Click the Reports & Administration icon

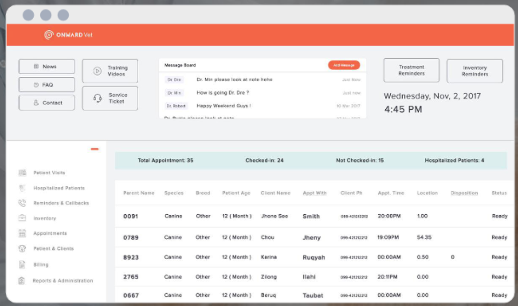pos(22,281)
